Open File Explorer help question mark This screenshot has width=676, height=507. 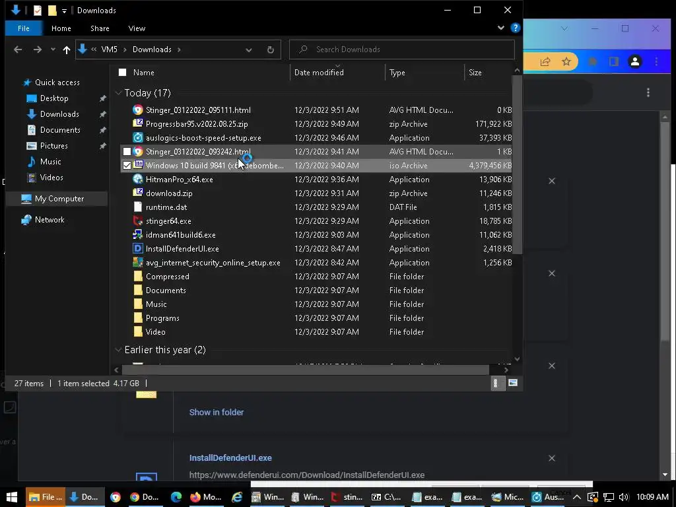point(515,28)
